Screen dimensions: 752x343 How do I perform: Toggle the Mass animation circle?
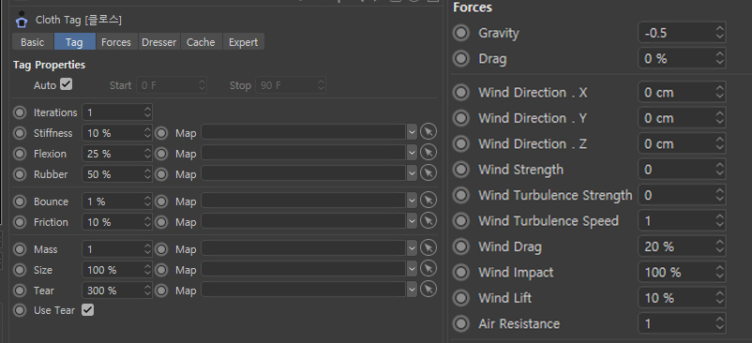click(20, 249)
